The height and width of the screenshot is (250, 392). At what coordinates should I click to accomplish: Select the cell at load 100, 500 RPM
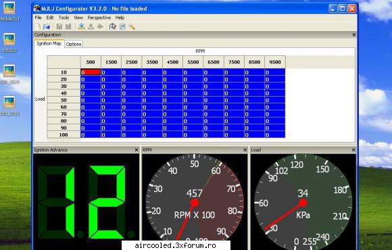91,134
